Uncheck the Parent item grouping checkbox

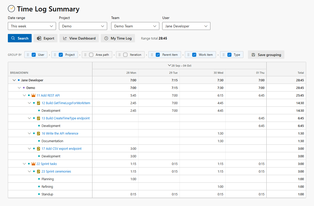click(x=158, y=55)
